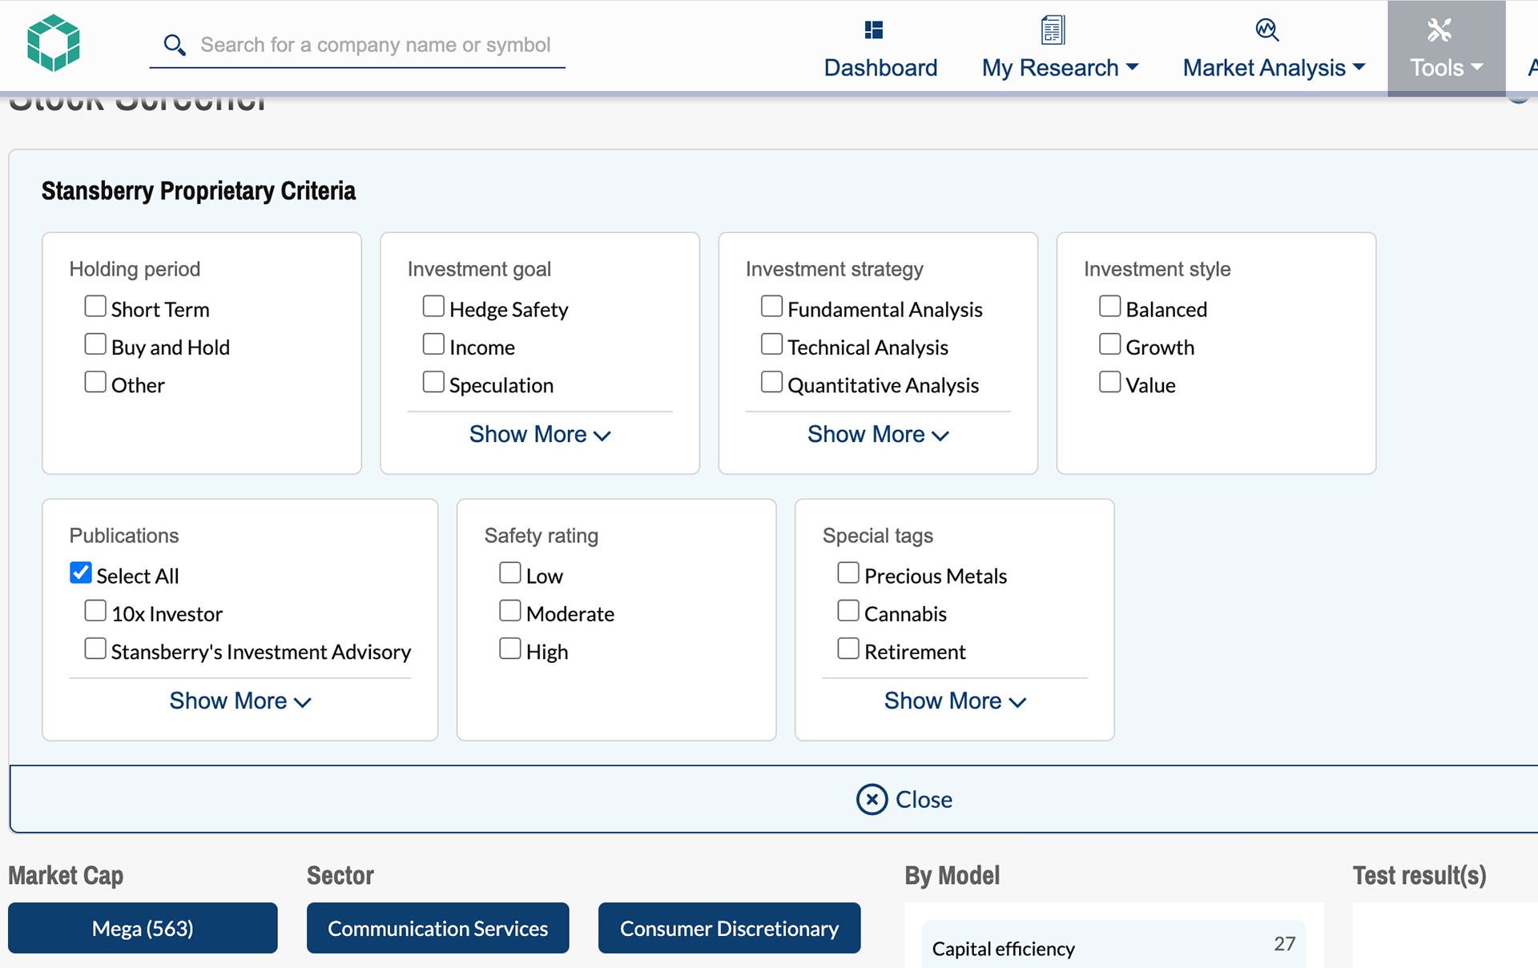Screen dimensions: 1538x968
Task: Select the High safety rating
Action: [x=510, y=648]
